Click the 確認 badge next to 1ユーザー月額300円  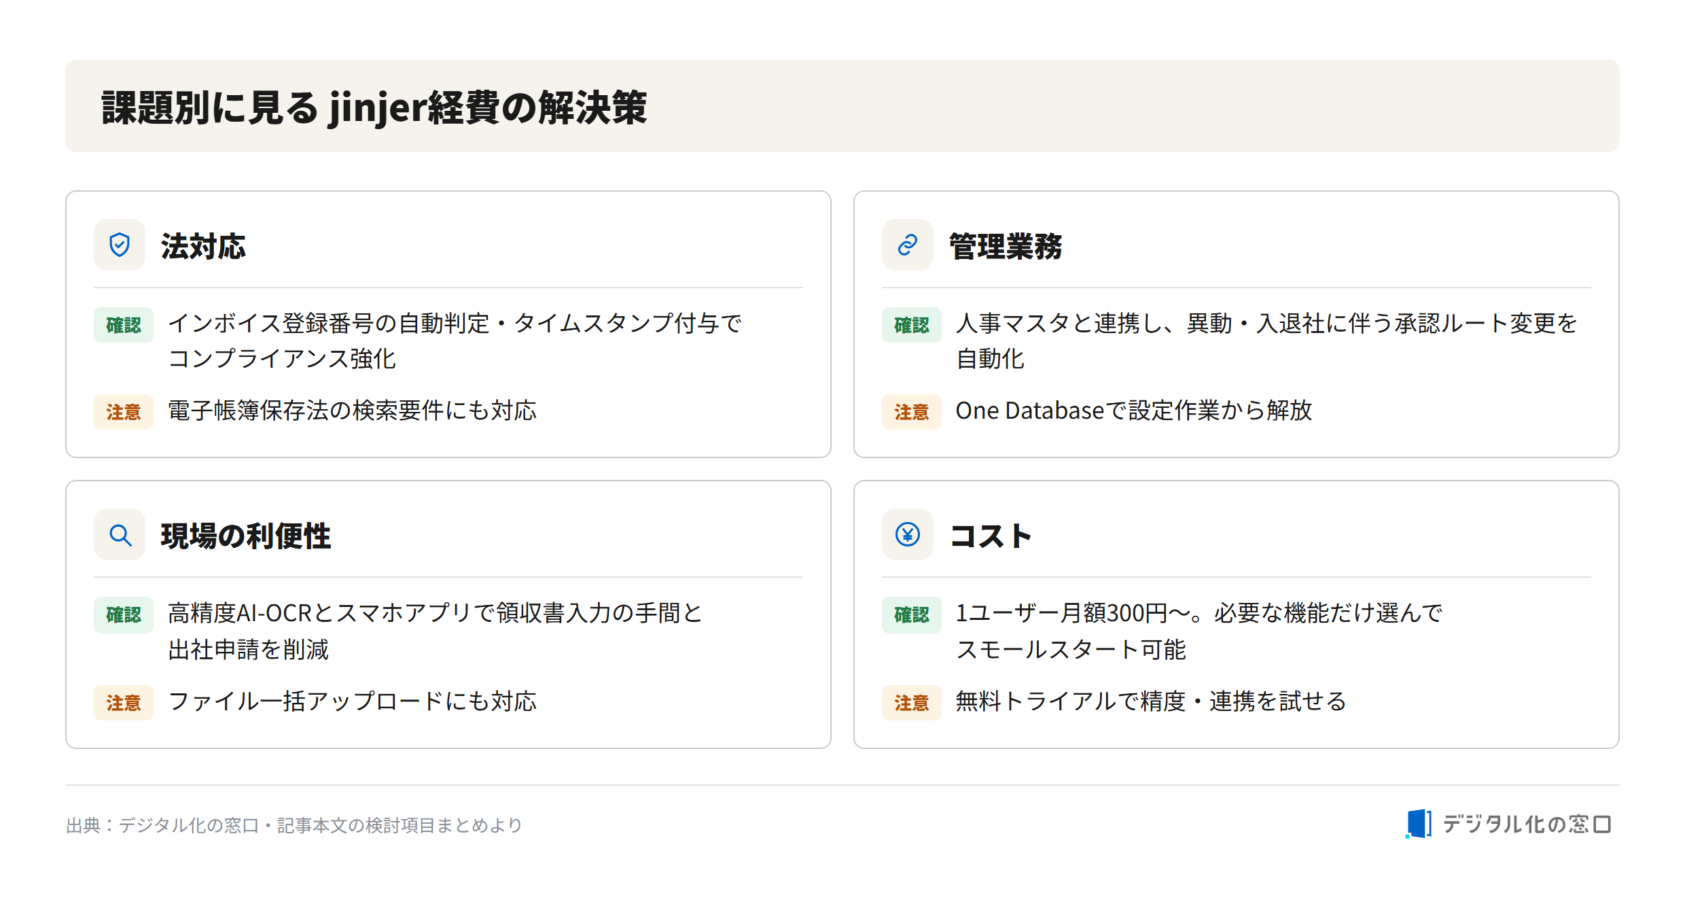[x=912, y=615]
